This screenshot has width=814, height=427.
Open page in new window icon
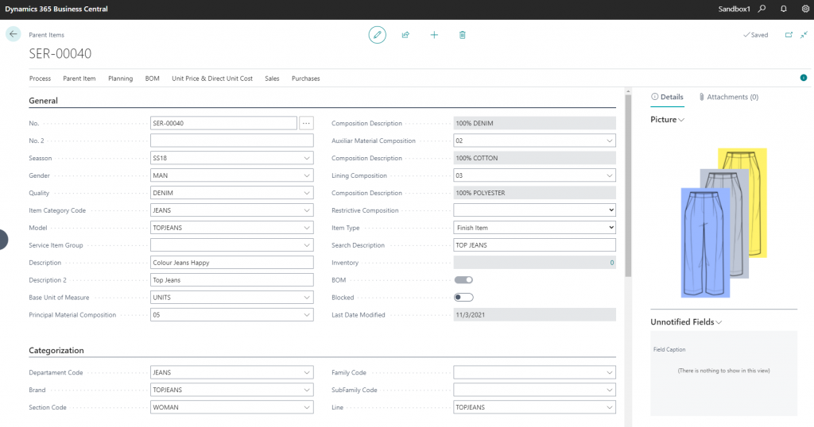(789, 35)
